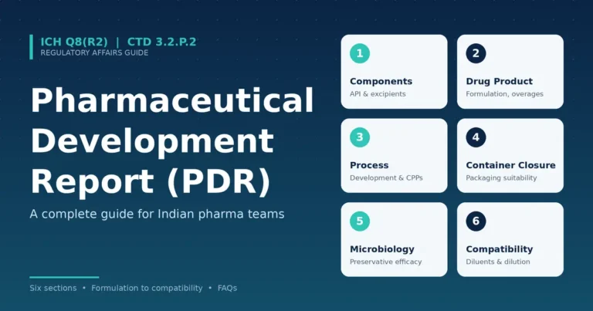Click 'Formulation to compatibility' footer text
The height and width of the screenshot is (311, 593).
point(147,288)
